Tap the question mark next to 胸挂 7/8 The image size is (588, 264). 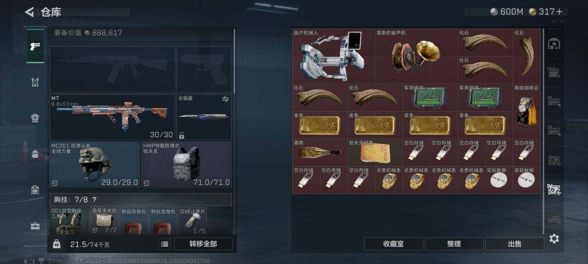[x=94, y=200]
